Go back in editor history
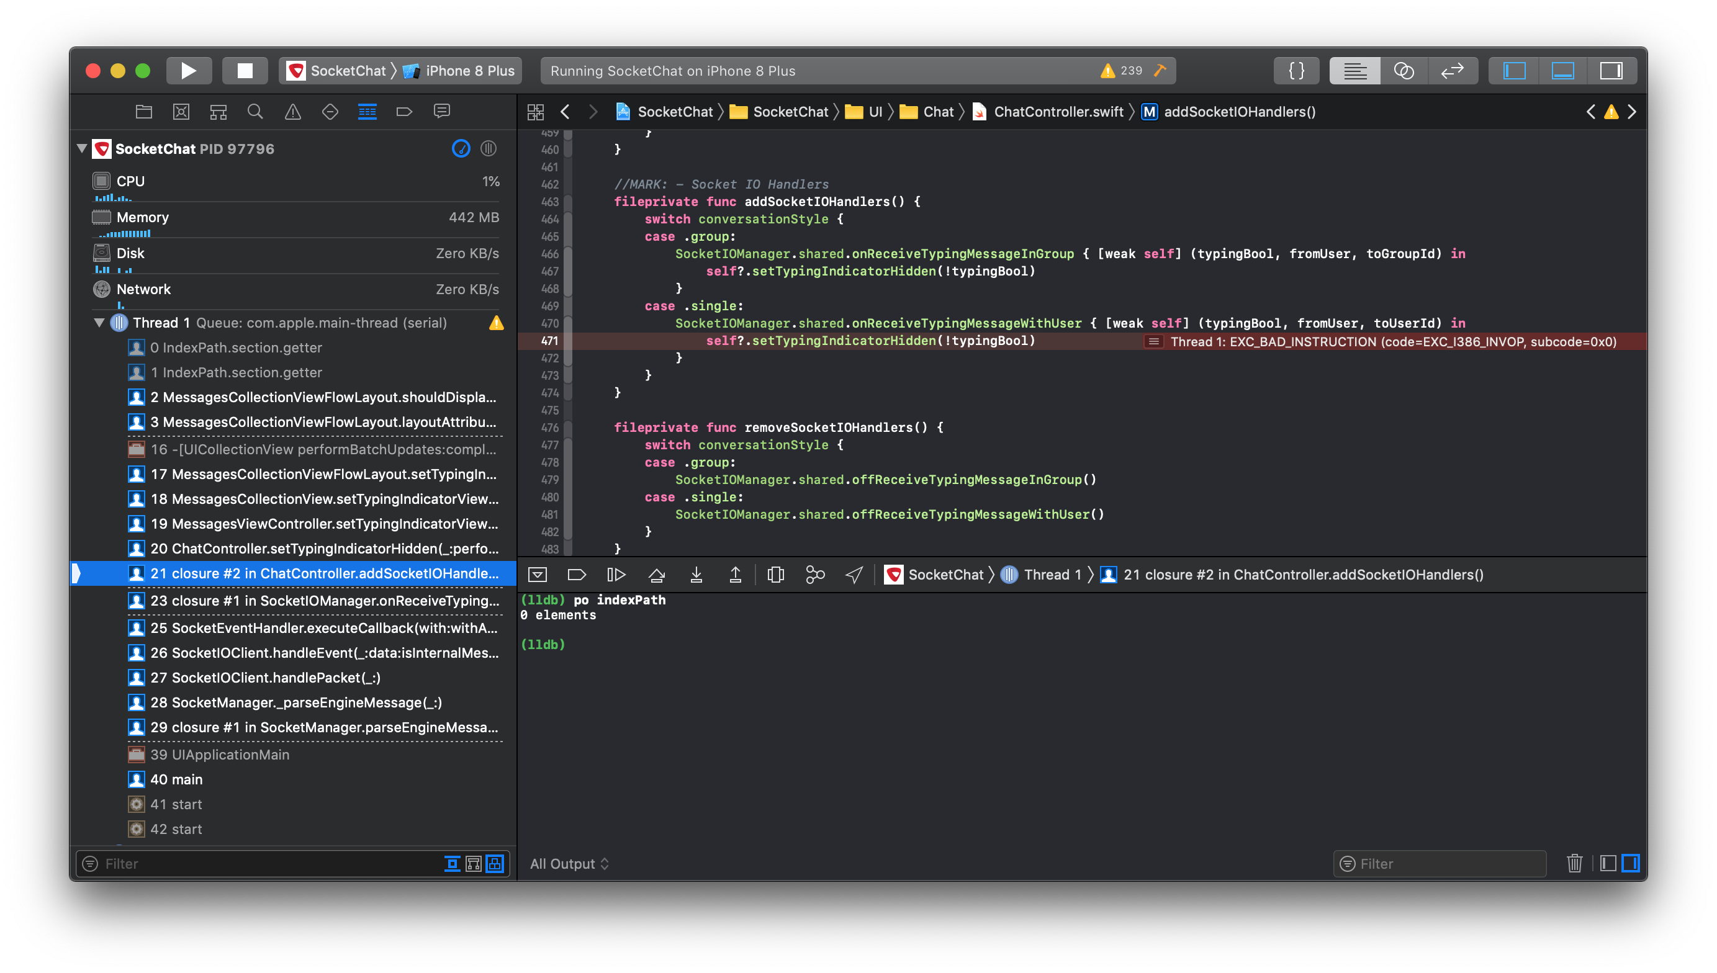The height and width of the screenshot is (973, 1717). [566, 112]
